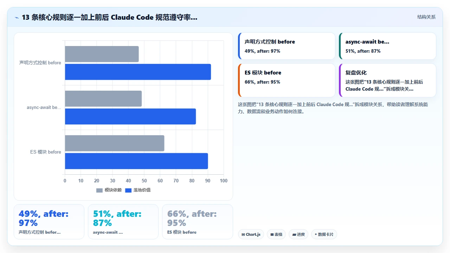Click the Chart.js tag chip

click(251, 234)
